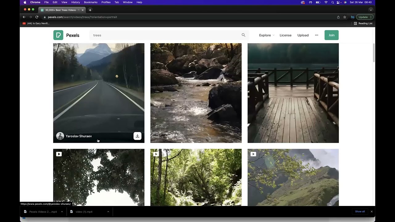395x222 pixels.
Task: Open the Tab menu
Action: click(x=117, y=2)
